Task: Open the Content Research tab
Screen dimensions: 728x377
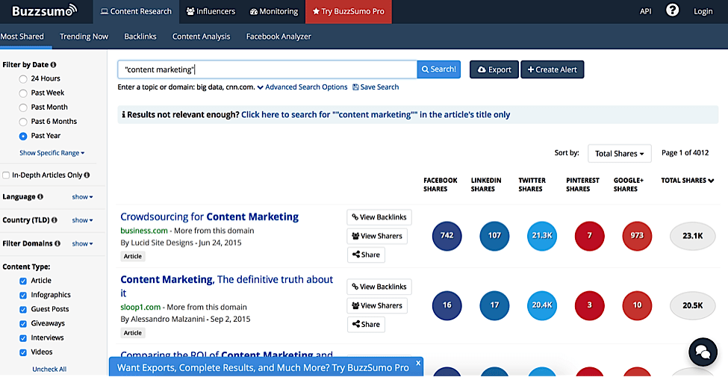Action: pyautogui.click(x=136, y=12)
